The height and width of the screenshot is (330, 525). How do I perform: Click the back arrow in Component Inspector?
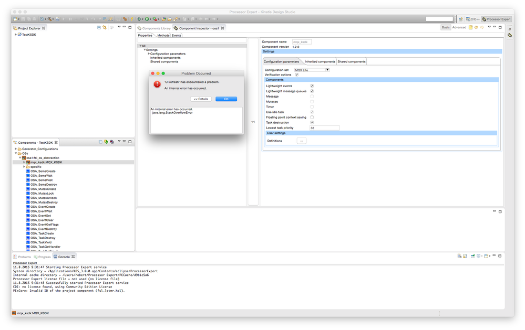pos(476,27)
